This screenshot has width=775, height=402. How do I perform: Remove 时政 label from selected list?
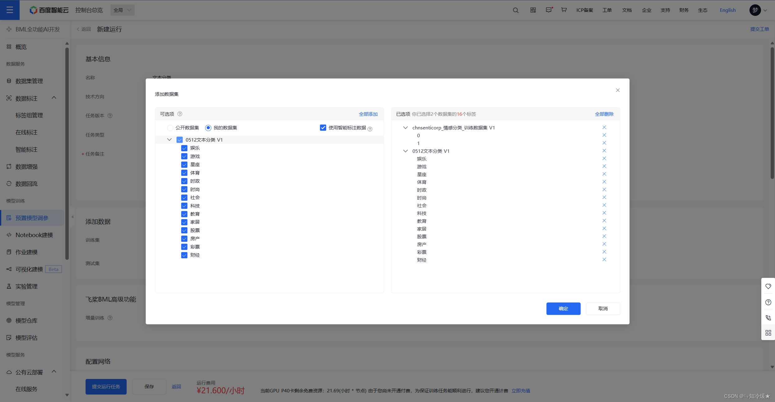pos(604,189)
